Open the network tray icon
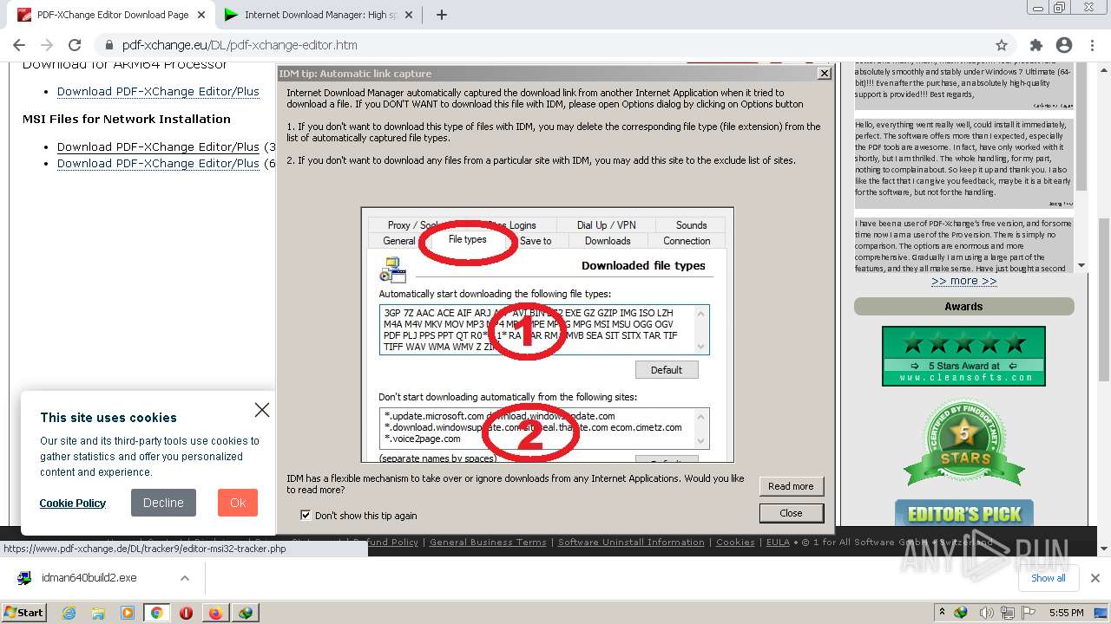Image resolution: width=1111 pixels, height=624 pixels. 1007,613
